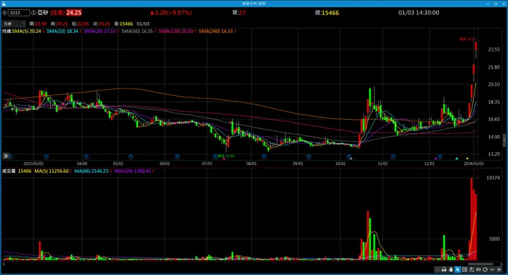
Task: Click the monthly marker near 06/01
Action: click(177, 156)
